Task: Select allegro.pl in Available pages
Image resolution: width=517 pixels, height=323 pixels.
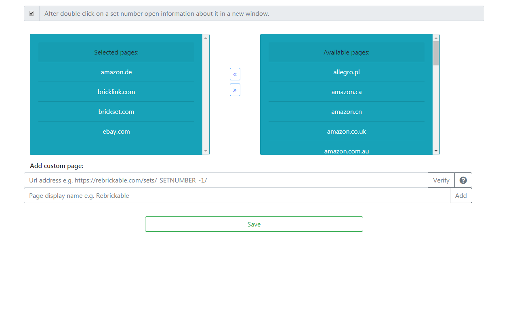Action: coord(347,72)
